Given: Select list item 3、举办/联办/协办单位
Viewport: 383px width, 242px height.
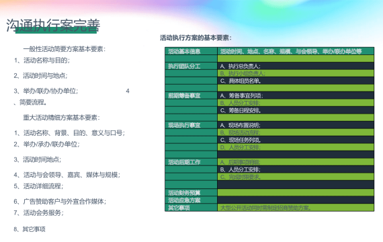Looking at the screenshot, I should [x=46, y=91].
